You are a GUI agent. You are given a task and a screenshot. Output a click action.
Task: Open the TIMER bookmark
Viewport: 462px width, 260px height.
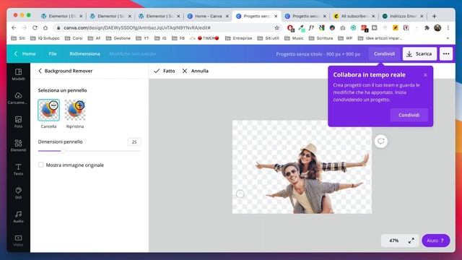205,38
